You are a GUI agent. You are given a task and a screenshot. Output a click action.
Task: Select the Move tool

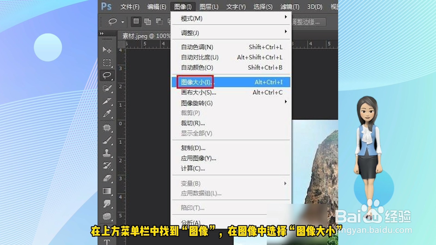(x=107, y=50)
